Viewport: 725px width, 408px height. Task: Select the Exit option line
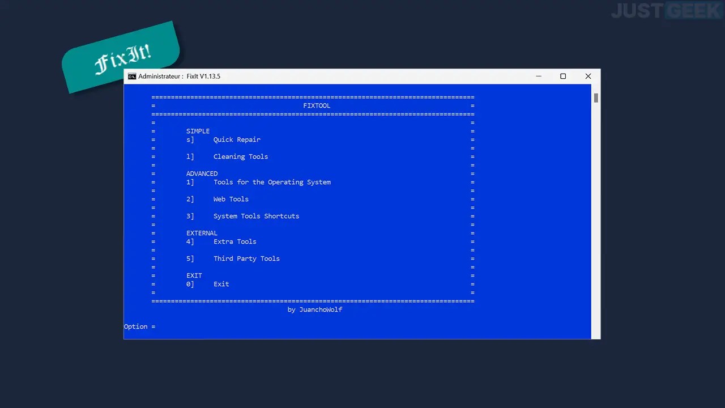(221, 284)
